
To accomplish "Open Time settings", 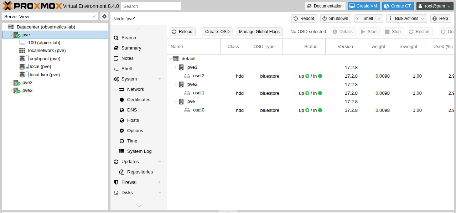I will pos(139,141).
